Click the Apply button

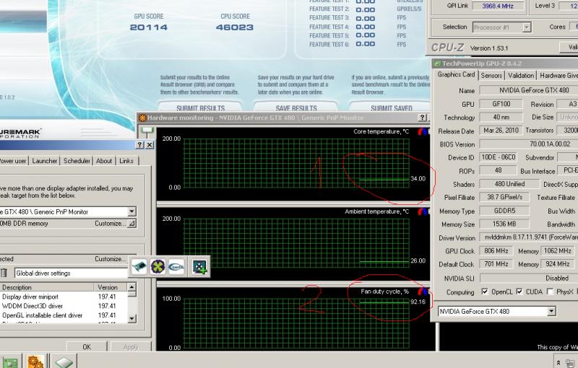tap(131, 346)
